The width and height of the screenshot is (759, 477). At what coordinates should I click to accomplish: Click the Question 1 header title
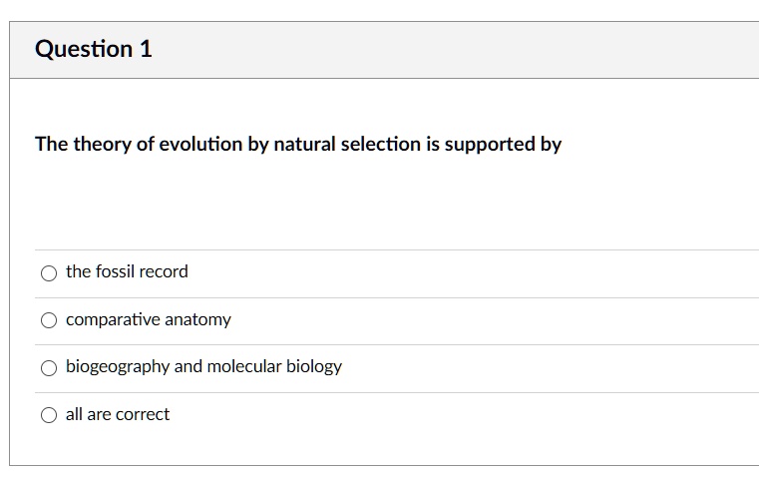pos(94,49)
